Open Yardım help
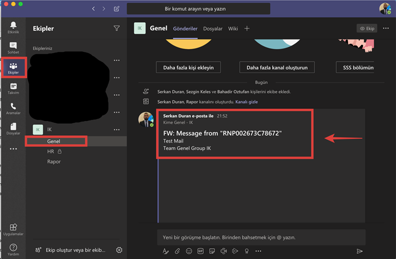The width and height of the screenshot is (396, 259). click(x=13, y=249)
